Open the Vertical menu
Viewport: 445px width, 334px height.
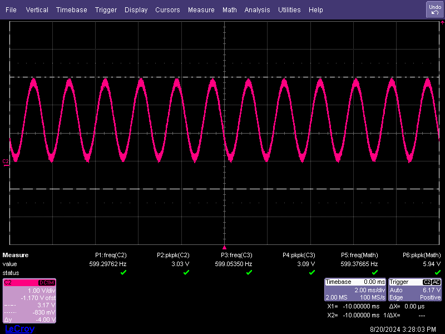[37, 10]
